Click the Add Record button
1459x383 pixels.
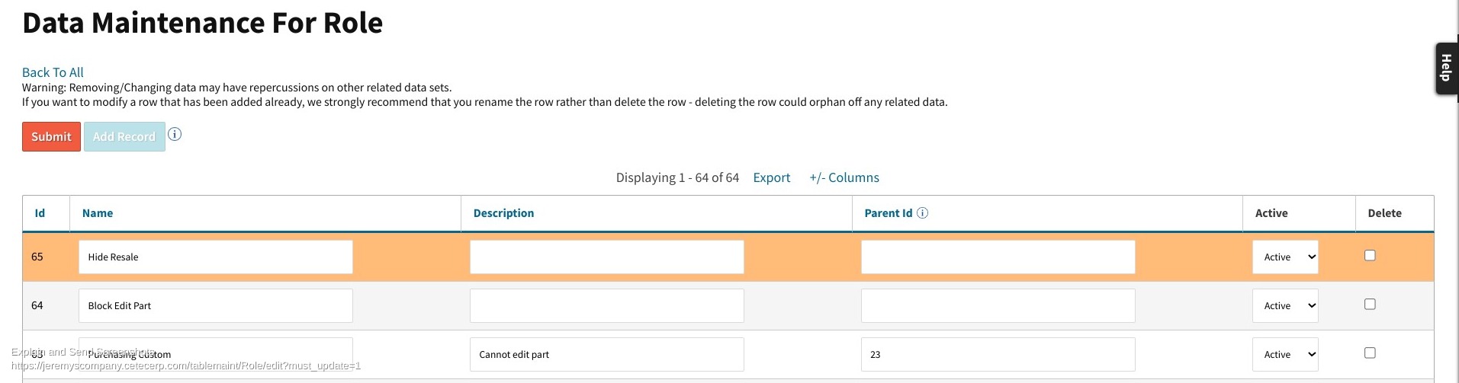[124, 137]
